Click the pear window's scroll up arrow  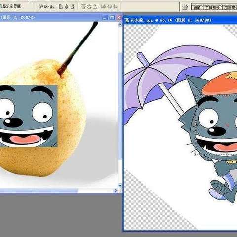tap(120, 25)
